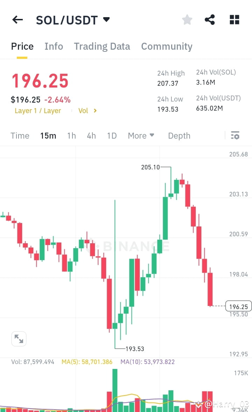This screenshot has height=412, width=252.
Task: Select the MA(5) volume indicator label
Action: [87, 362]
